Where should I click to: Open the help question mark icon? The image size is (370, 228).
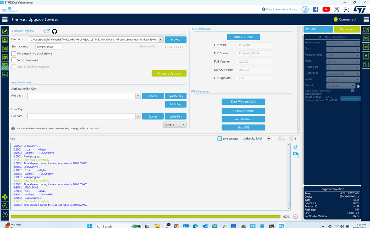[5, 215]
